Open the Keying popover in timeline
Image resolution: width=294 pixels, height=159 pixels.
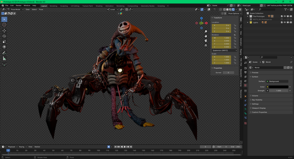coord(22,147)
